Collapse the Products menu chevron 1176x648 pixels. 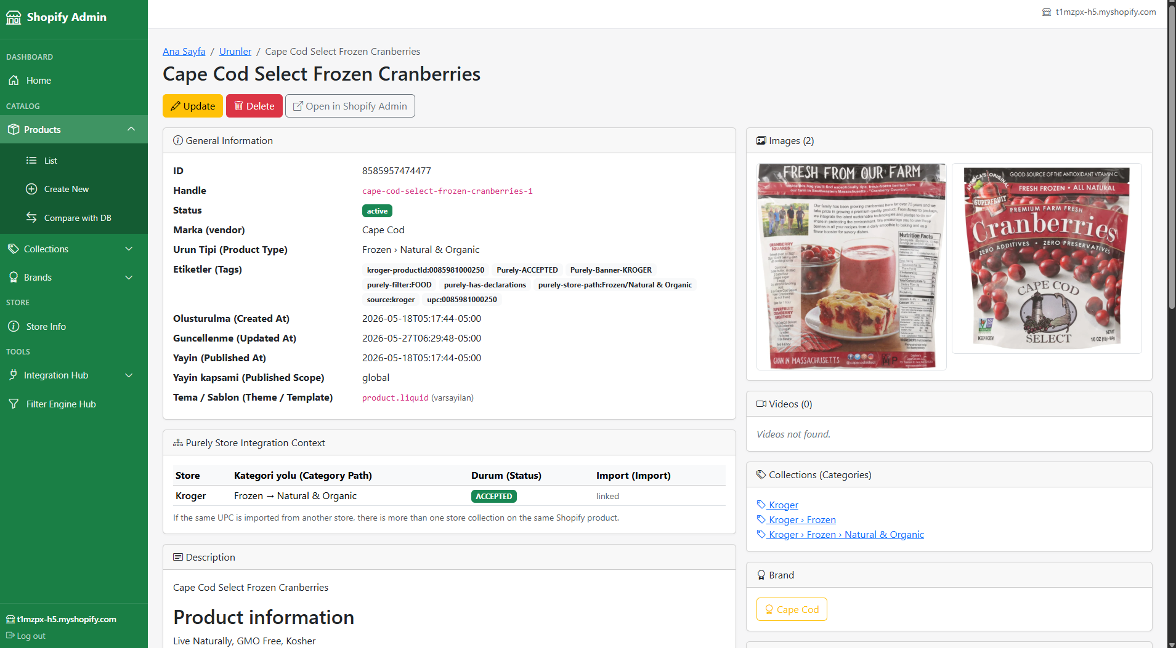click(x=131, y=129)
